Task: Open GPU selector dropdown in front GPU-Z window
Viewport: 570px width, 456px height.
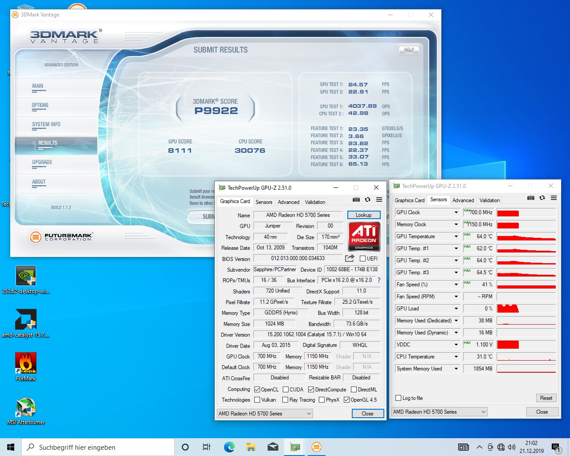Action: 265,414
